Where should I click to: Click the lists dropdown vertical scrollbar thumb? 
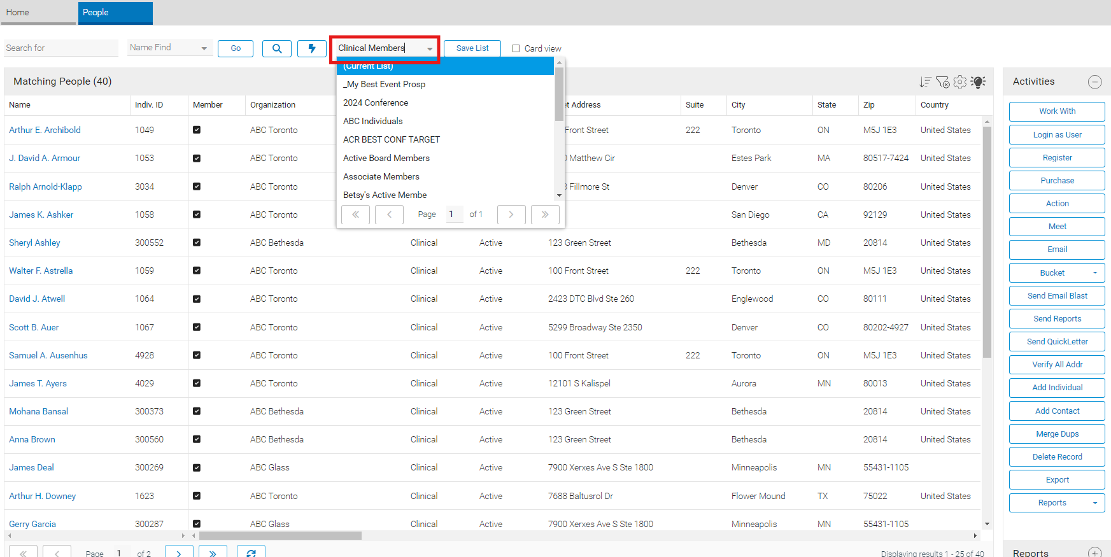pos(559,94)
